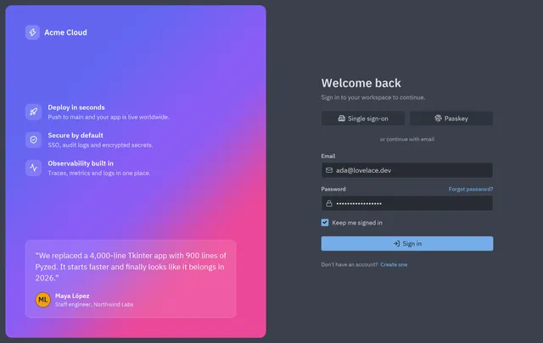Click 'Traces, metrics and logs in one place.'
Viewport: 543px width, 343px height.
pos(99,174)
